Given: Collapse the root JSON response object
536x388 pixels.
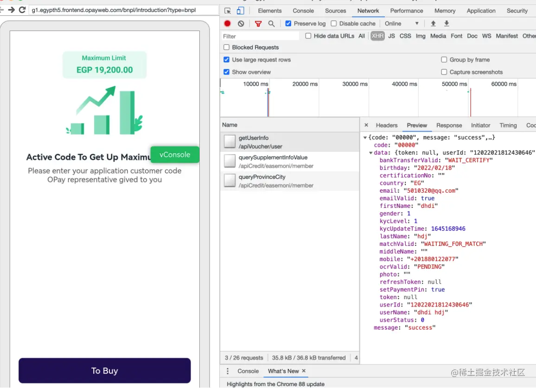Looking at the screenshot, I should coord(365,138).
